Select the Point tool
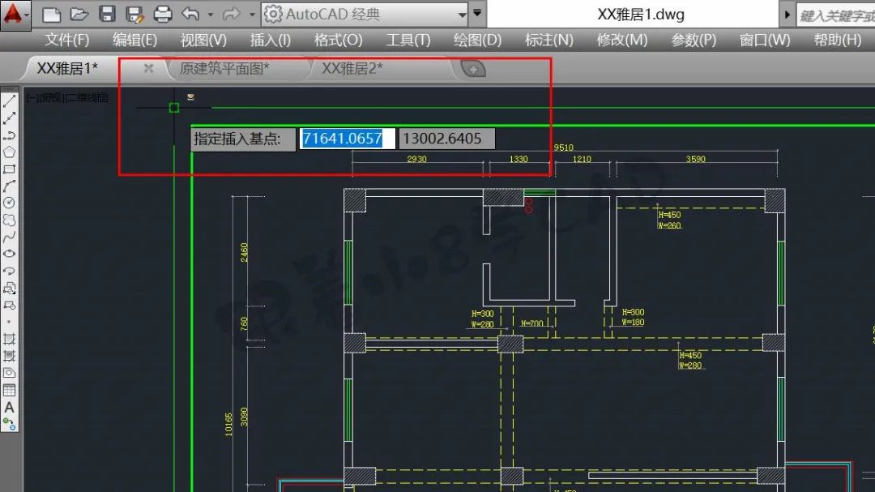This screenshot has width=875, height=492. [x=10, y=322]
